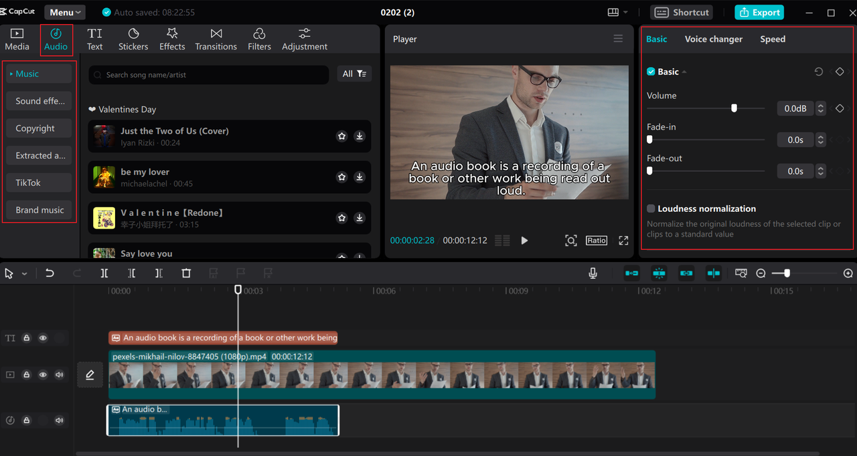Open the Shortcut button
This screenshot has width=857, height=456.
click(x=682, y=12)
